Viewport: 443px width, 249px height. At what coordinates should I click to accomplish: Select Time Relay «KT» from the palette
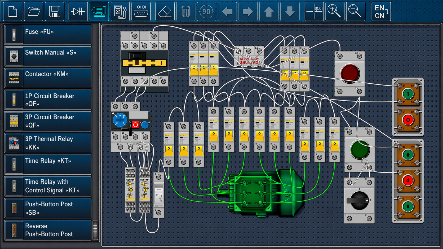[48, 164]
